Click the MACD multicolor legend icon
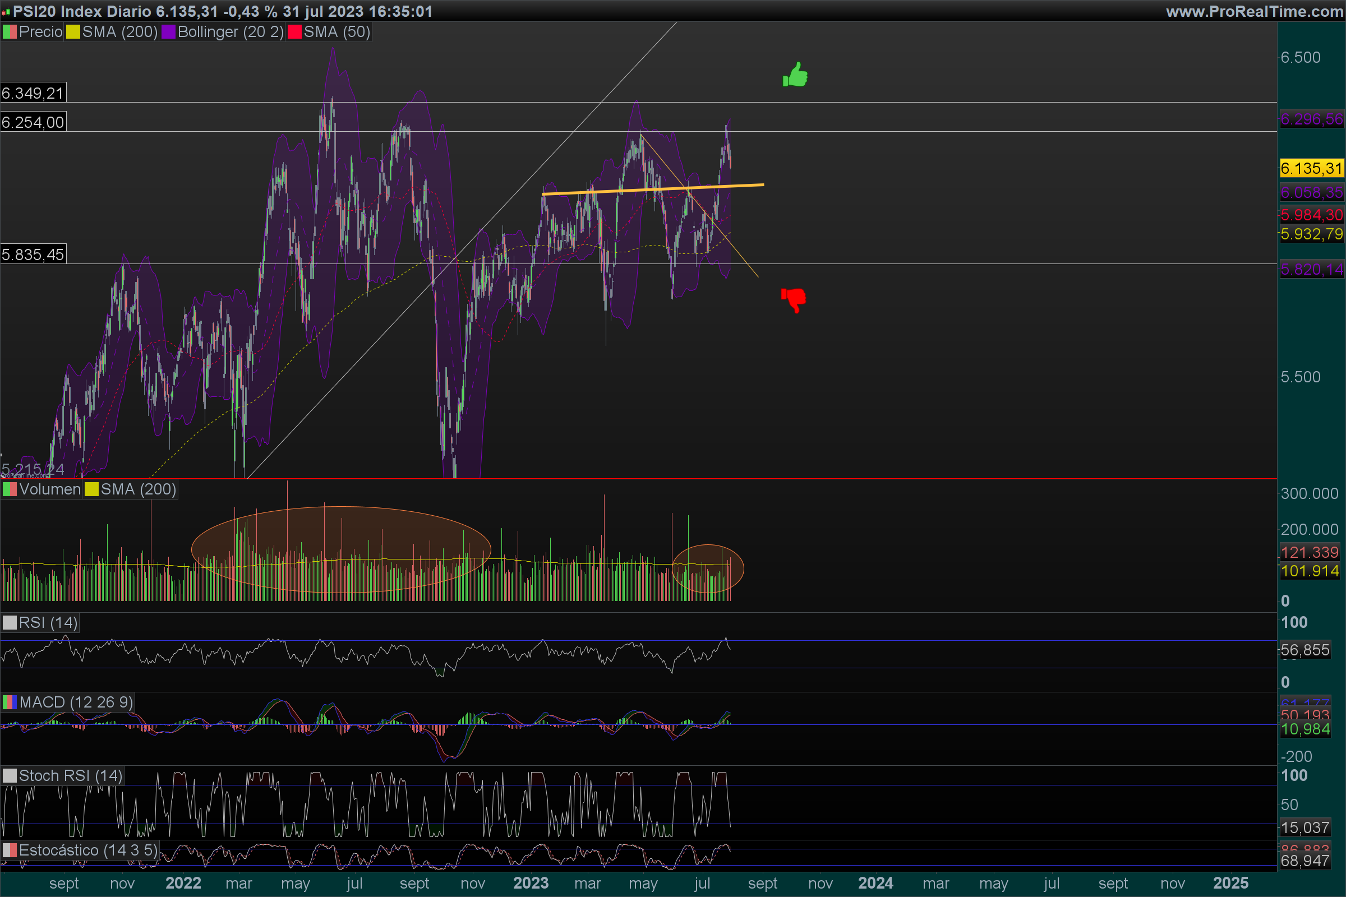Image resolution: width=1346 pixels, height=897 pixels. (x=10, y=702)
